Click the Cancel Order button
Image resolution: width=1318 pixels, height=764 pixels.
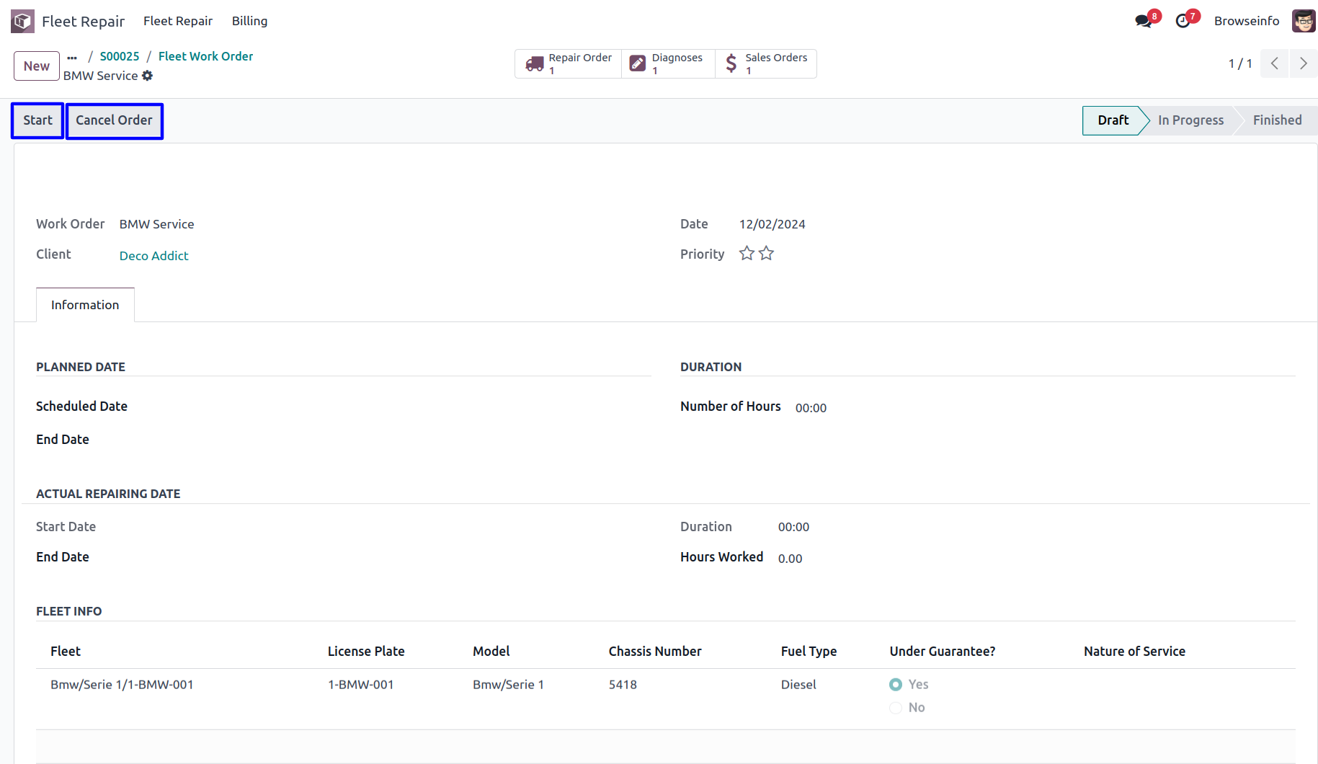coord(114,120)
